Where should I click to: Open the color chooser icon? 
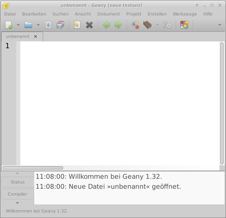pos(184,25)
